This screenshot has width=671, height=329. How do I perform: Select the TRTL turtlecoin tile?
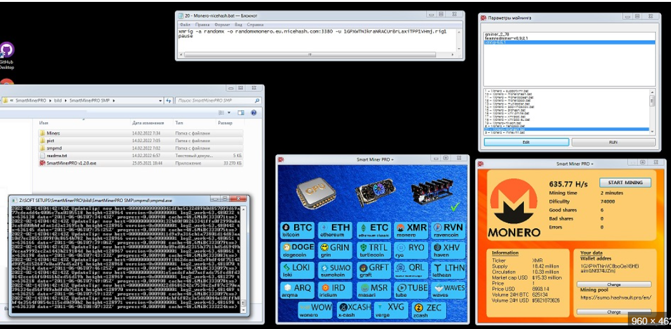pyautogui.click(x=373, y=251)
